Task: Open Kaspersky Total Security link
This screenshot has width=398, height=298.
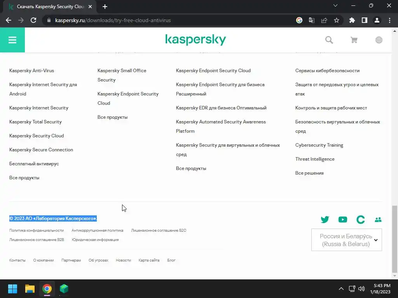Action: 35,121
